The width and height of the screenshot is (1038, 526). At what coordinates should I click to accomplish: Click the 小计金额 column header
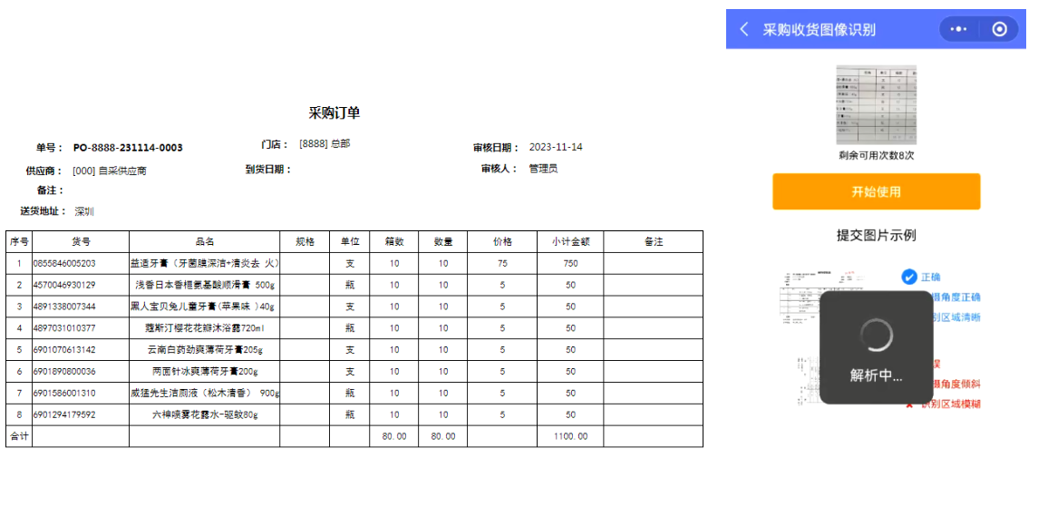point(570,242)
